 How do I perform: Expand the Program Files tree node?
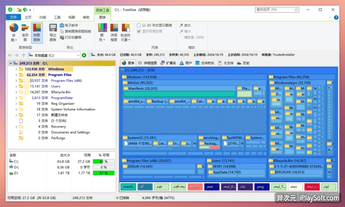coord(16,75)
